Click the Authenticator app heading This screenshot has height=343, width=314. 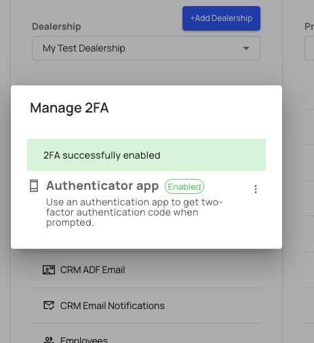(102, 186)
